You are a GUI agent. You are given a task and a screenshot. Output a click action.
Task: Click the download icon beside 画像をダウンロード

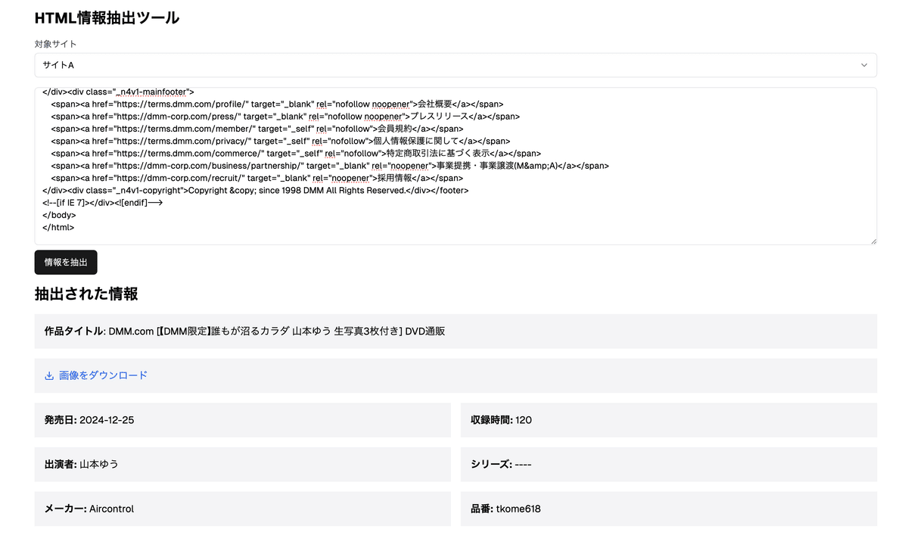48,375
